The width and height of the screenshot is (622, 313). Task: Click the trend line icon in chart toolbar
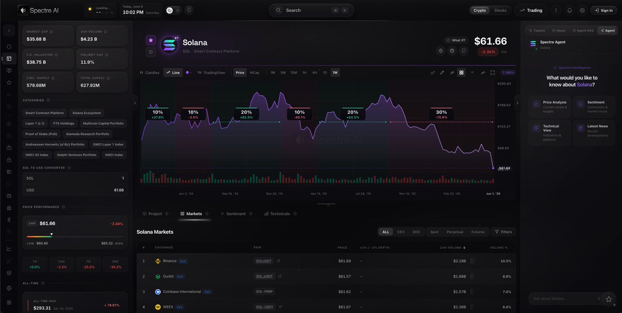coord(432,72)
